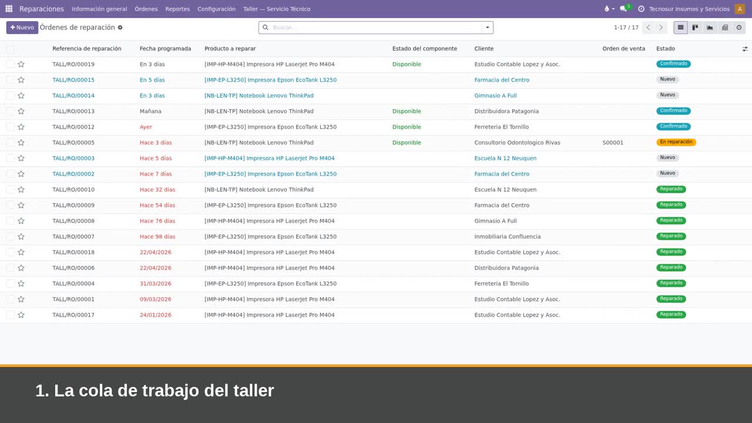Go to next page of records
752x423 pixels.
[x=661, y=28]
